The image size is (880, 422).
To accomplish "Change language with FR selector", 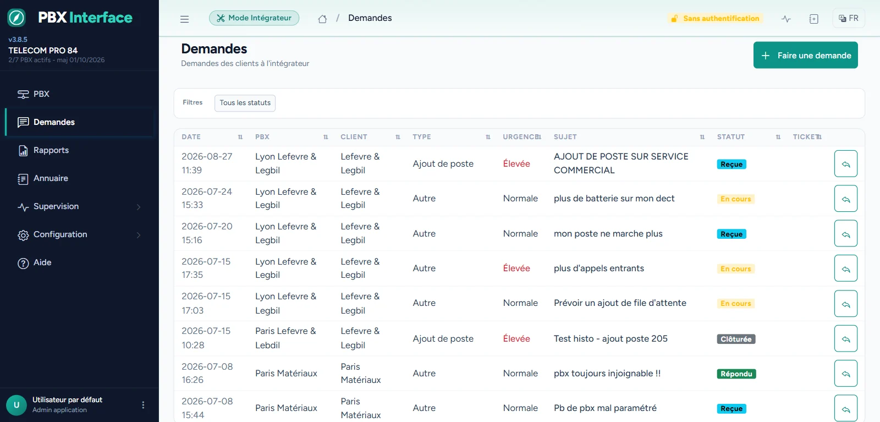I will click(849, 18).
